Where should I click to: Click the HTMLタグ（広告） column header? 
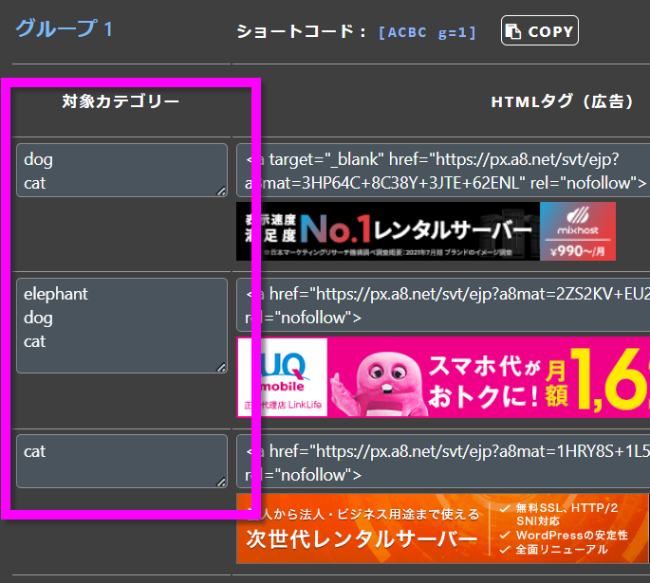click(x=562, y=101)
